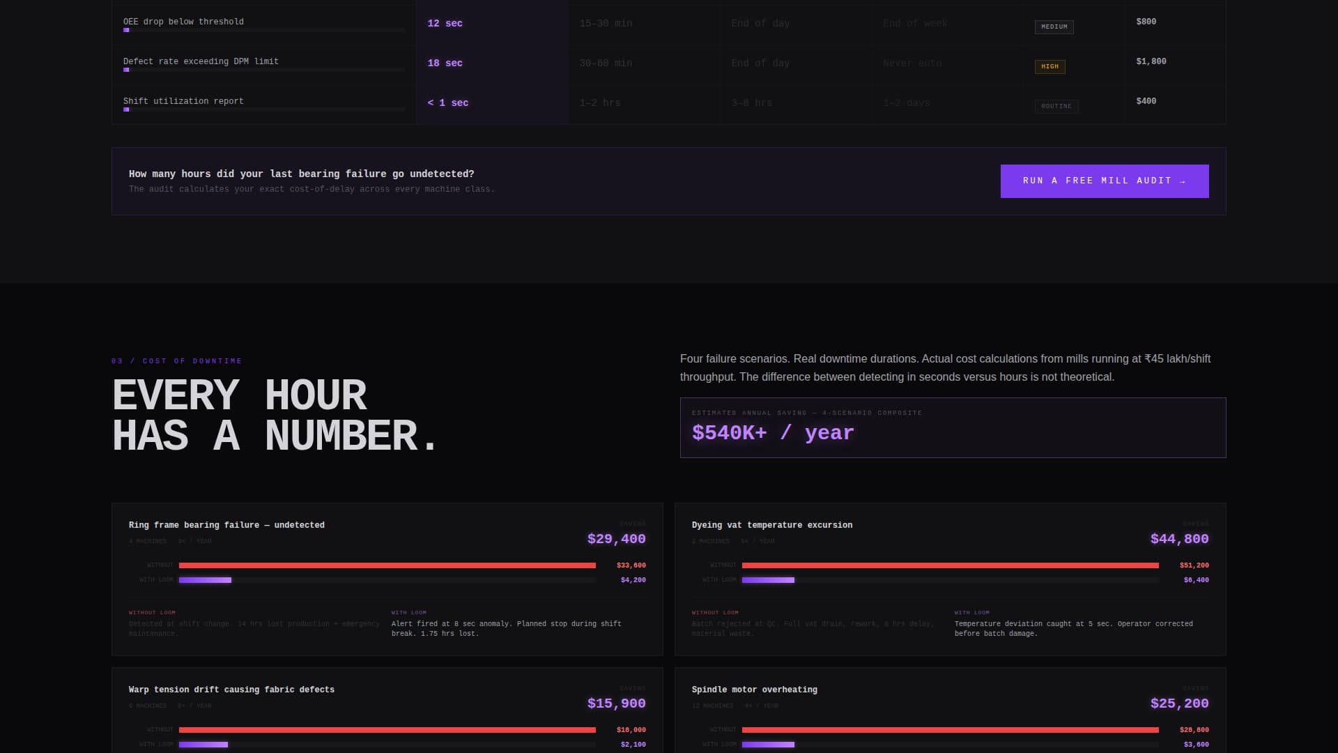The image size is (1338, 753).
Task: Click the $800 cost value
Action: coord(1146,22)
